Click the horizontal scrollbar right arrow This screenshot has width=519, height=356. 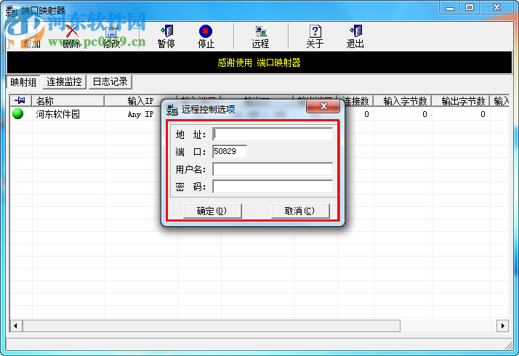[x=502, y=325]
